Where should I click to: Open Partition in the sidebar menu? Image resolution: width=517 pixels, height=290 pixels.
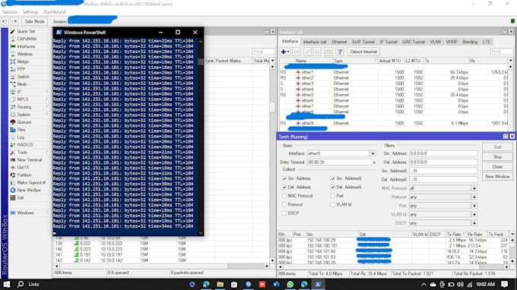click(24, 175)
